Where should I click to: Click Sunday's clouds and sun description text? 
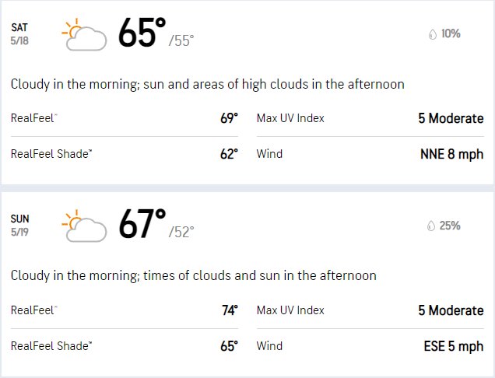point(194,276)
